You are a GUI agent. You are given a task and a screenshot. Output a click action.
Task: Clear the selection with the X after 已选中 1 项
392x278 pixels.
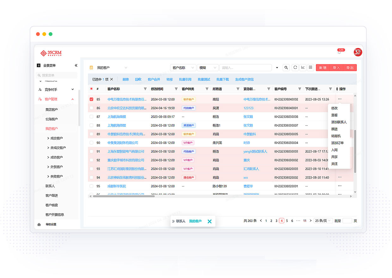click(112, 79)
